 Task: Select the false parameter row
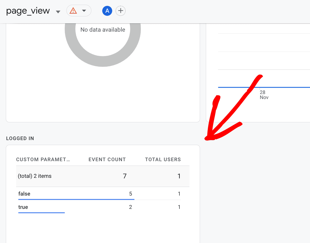pyautogui.click(x=24, y=194)
